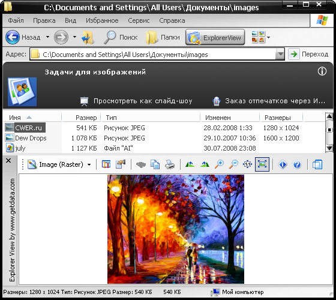Sort by the Размеры column header

[x=281, y=118]
